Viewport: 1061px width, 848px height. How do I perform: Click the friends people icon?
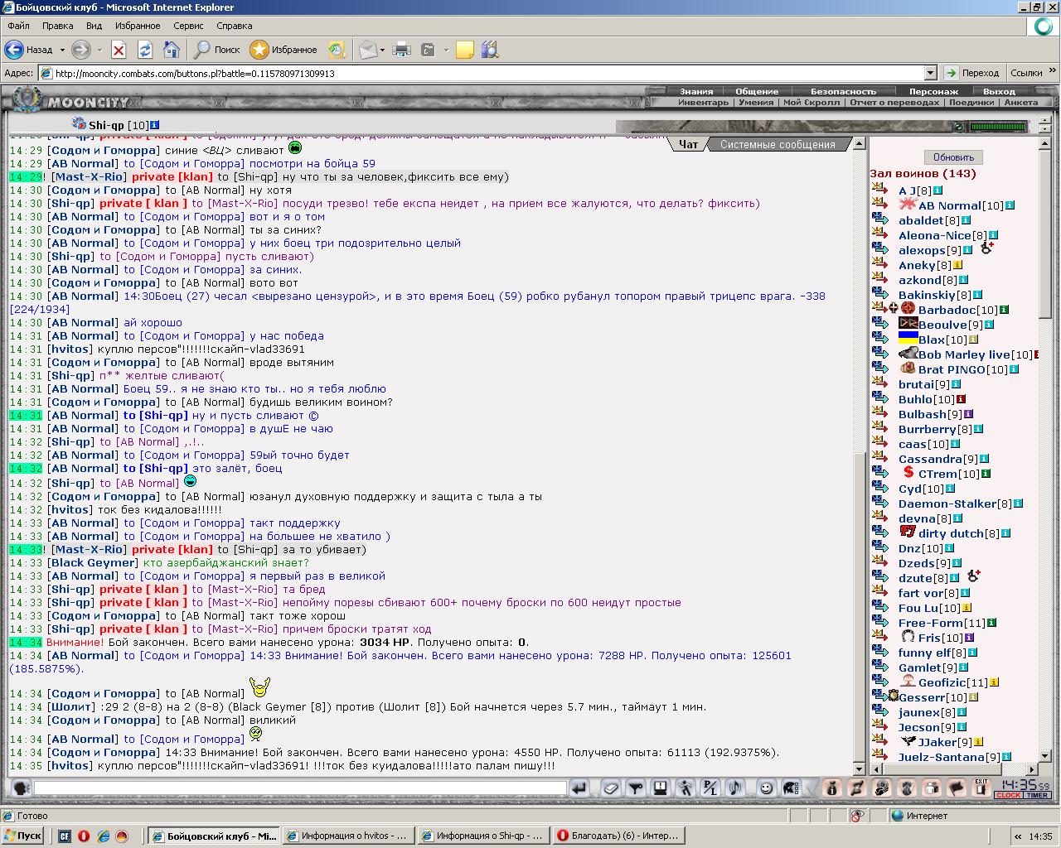pyautogui.click(x=932, y=788)
